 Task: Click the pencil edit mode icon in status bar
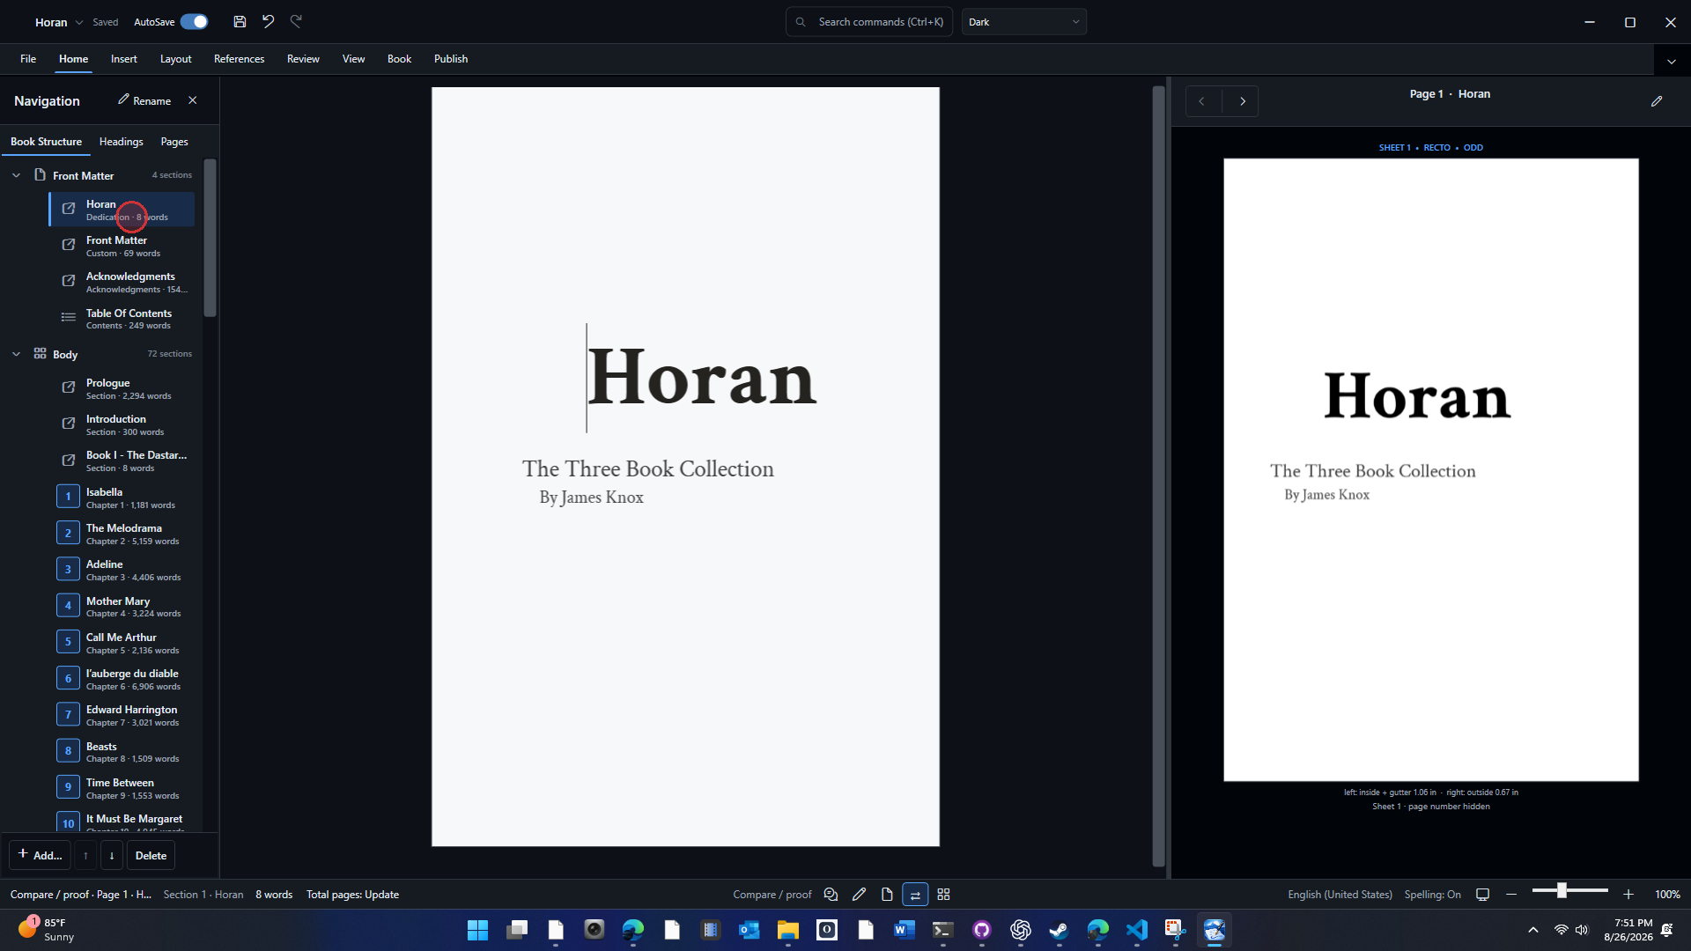pyautogui.click(x=859, y=895)
